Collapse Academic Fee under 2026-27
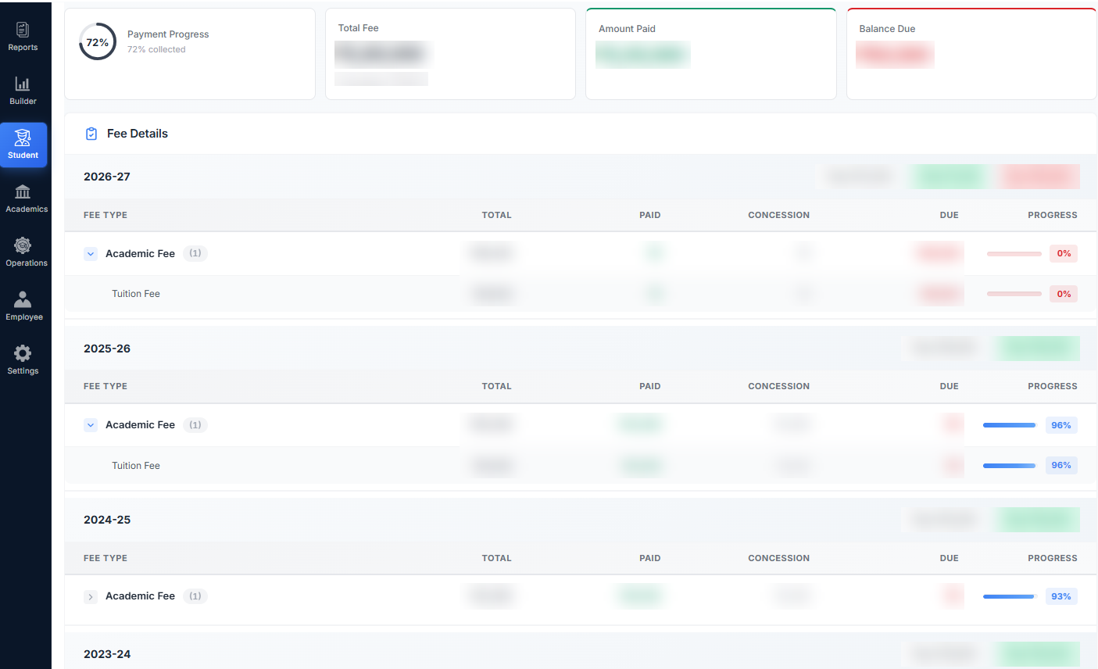Image resolution: width=1098 pixels, height=669 pixels. tap(91, 254)
